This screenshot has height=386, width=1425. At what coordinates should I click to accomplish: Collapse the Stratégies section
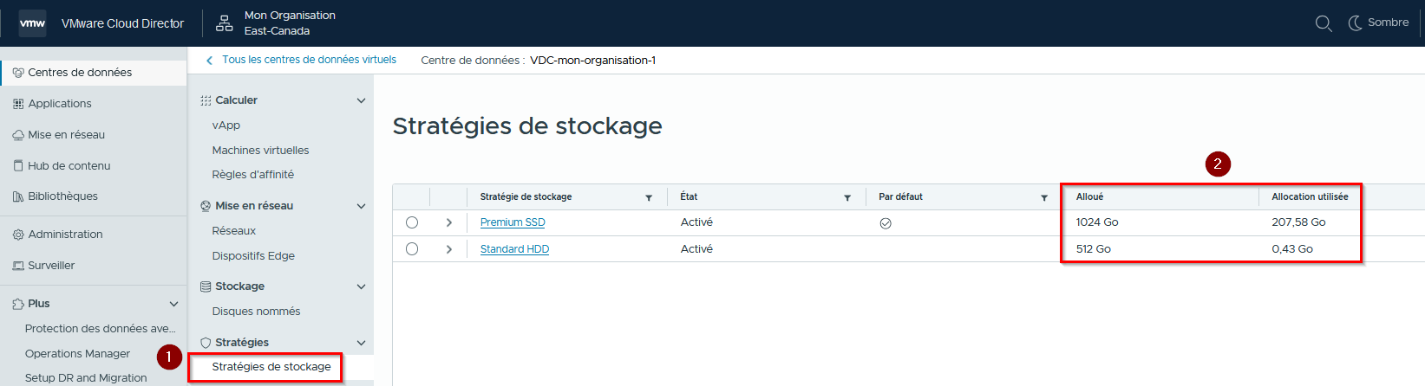click(361, 343)
